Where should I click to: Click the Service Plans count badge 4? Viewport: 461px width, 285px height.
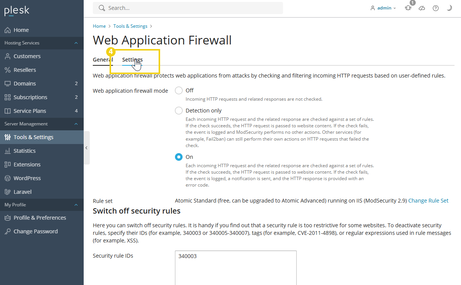pyautogui.click(x=76, y=111)
